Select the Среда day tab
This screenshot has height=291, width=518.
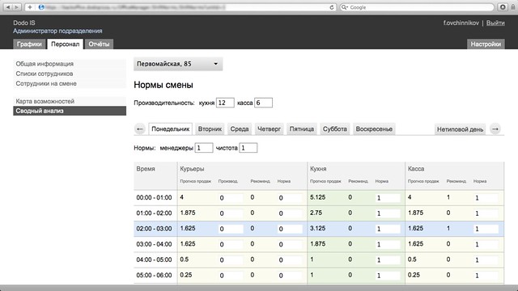tap(240, 129)
